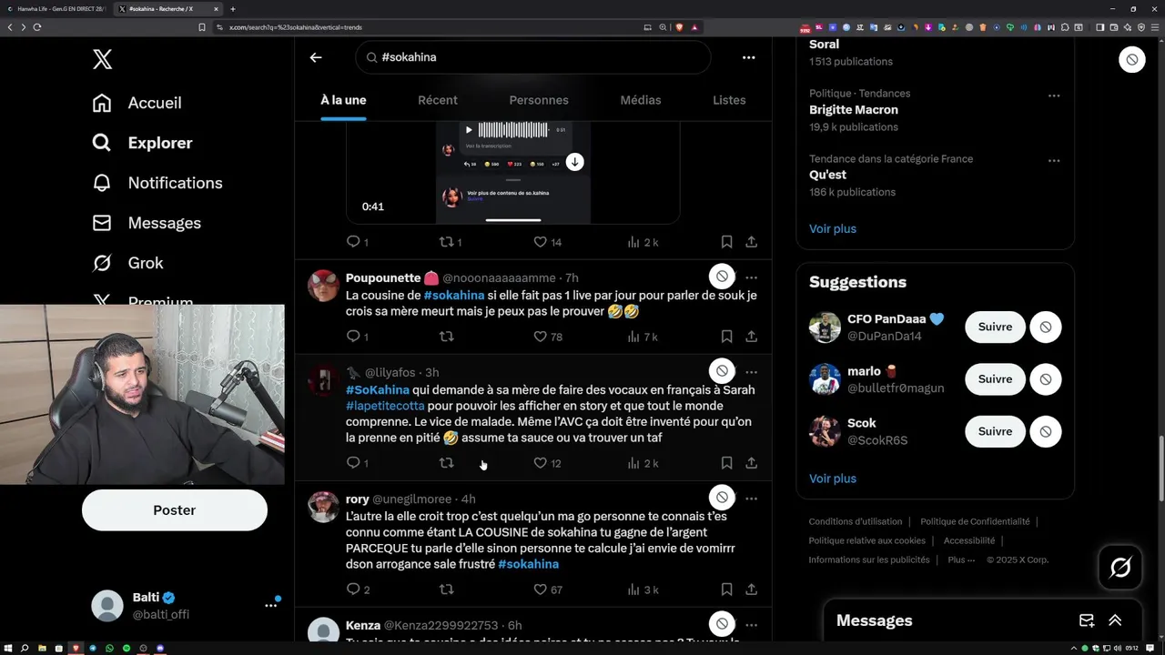Open Messages in the sidebar
The width and height of the screenshot is (1165, 655).
(x=146, y=223)
